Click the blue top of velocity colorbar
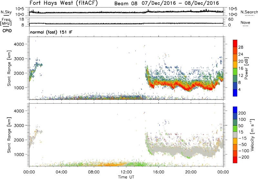 click(x=235, y=110)
